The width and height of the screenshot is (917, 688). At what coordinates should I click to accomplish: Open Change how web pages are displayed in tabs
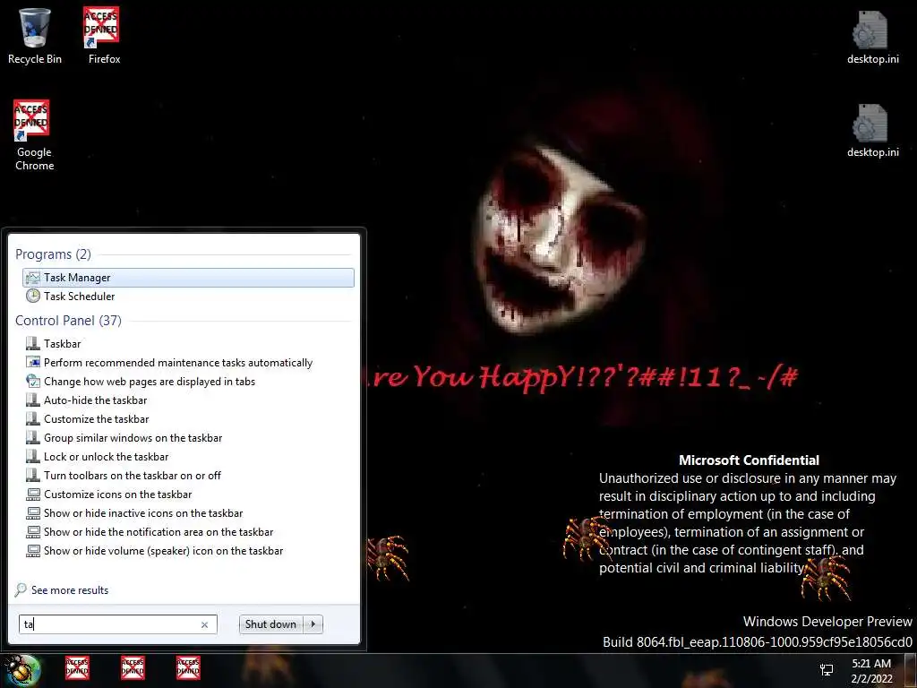188,381
